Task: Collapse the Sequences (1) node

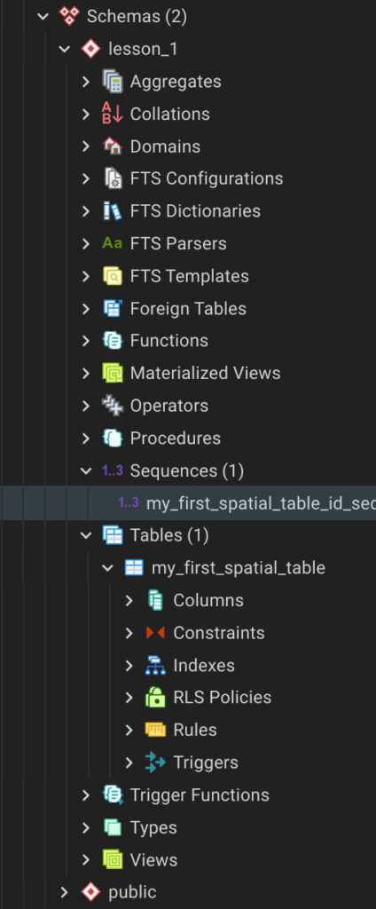Action: (x=86, y=470)
